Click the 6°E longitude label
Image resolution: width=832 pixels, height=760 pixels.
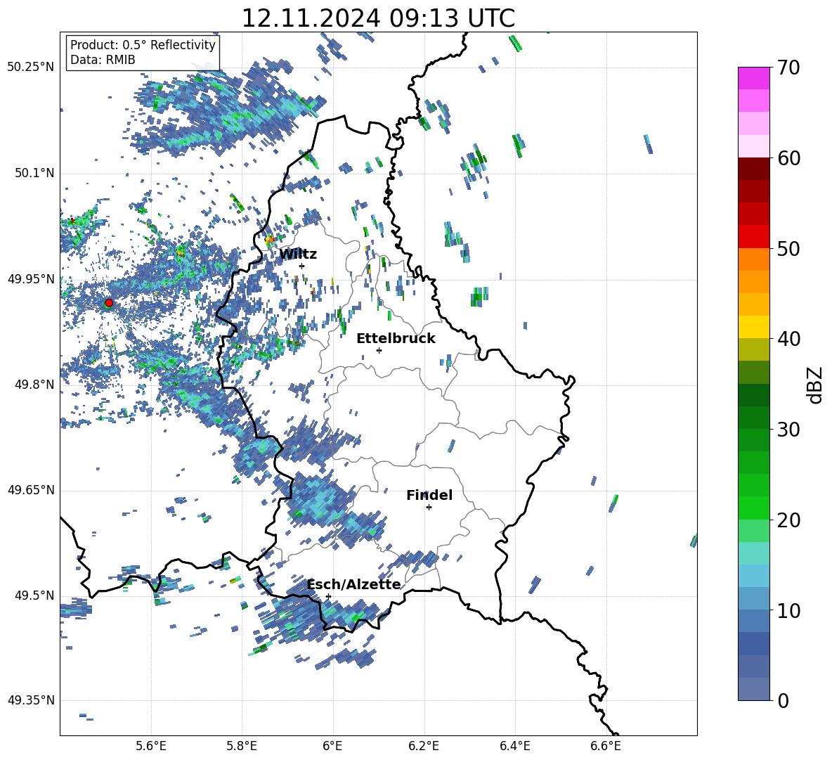coord(332,747)
